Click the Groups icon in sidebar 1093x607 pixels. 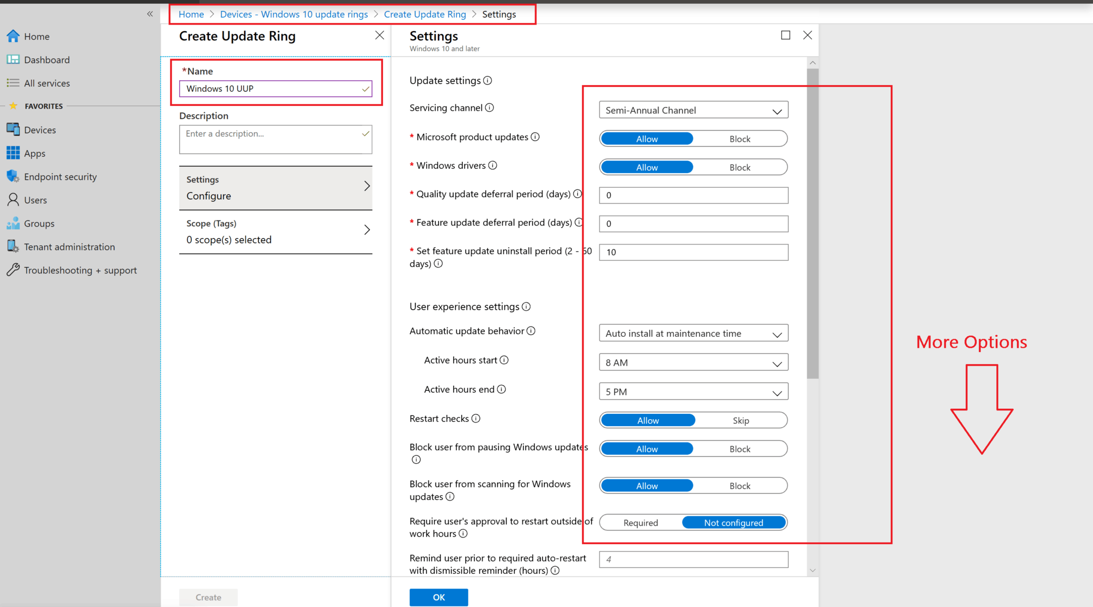[13, 223]
